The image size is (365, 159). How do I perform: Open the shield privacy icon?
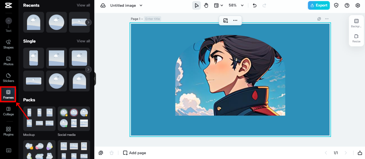click(336, 5)
